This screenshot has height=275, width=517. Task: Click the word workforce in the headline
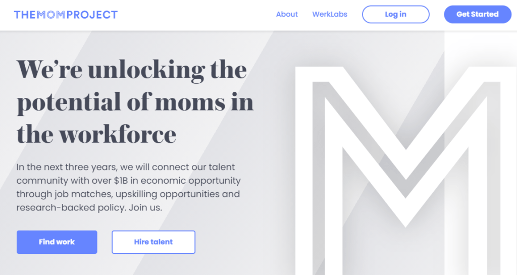118,134
